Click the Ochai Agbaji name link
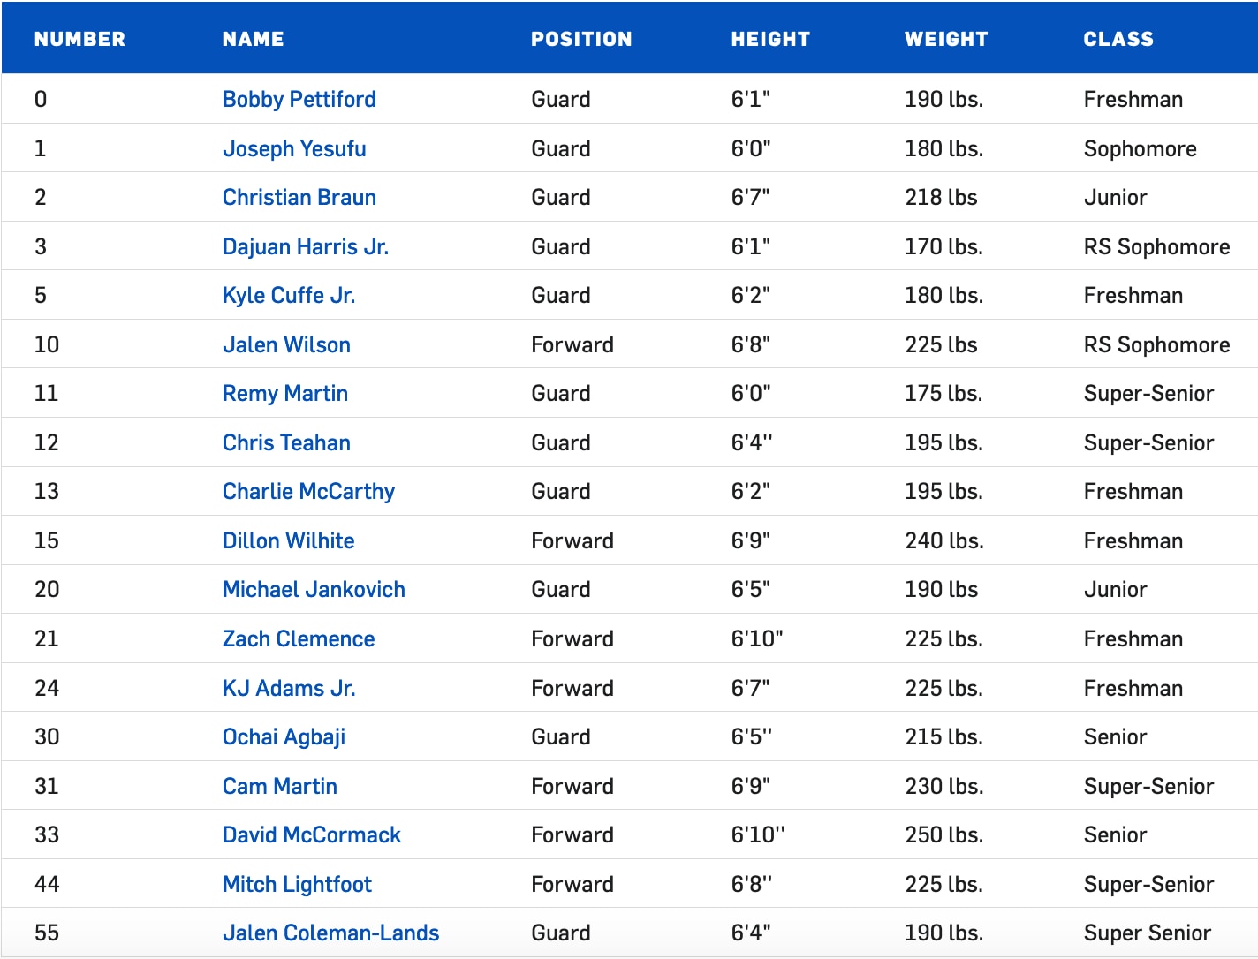 [284, 736]
